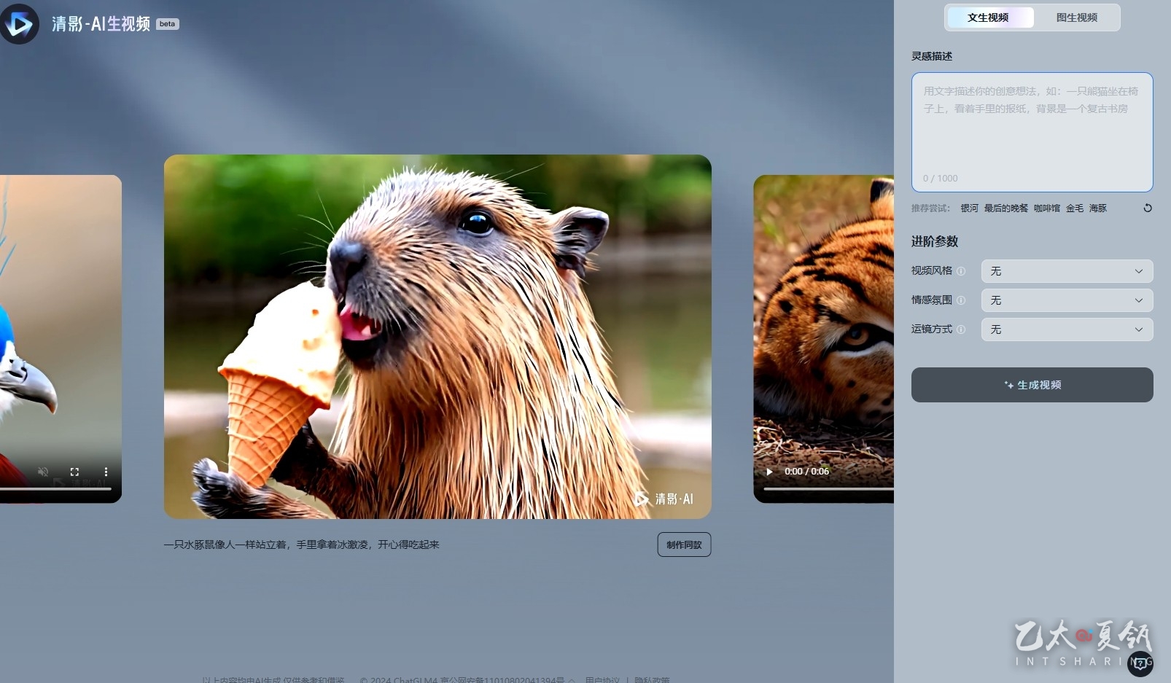Expand the 运镜方式 dropdown

pyautogui.click(x=1067, y=329)
